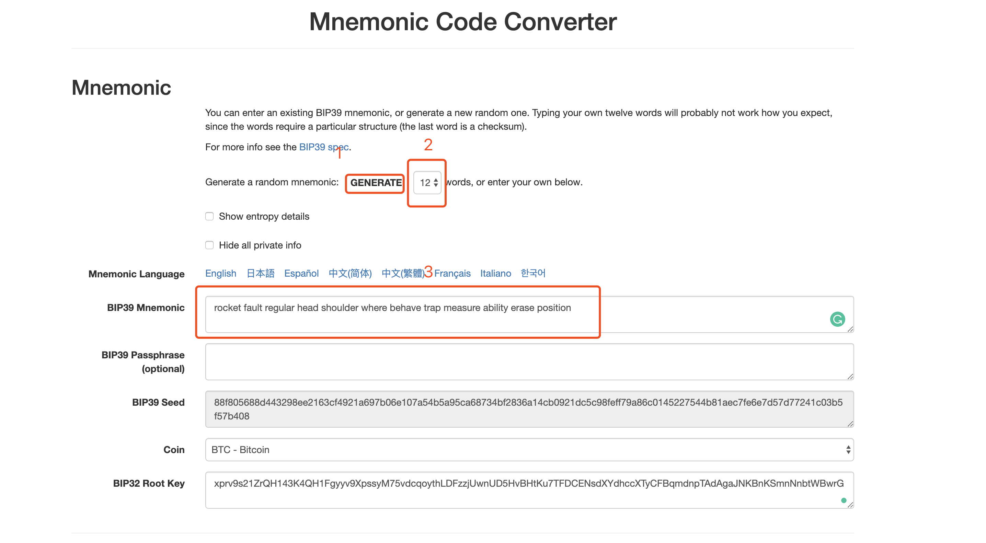Focus the BIP39 Passphrase input field
The image size is (986, 543).
pyautogui.click(x=529, y=362)
